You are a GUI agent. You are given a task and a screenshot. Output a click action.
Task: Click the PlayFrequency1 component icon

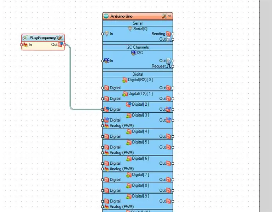pos(25,37)
